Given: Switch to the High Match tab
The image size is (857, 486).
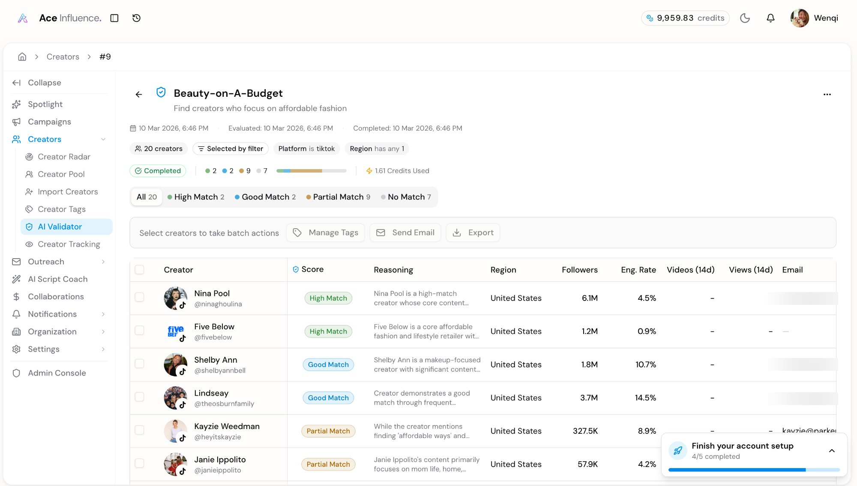Looking at the screenshot, I should point(196,197).
